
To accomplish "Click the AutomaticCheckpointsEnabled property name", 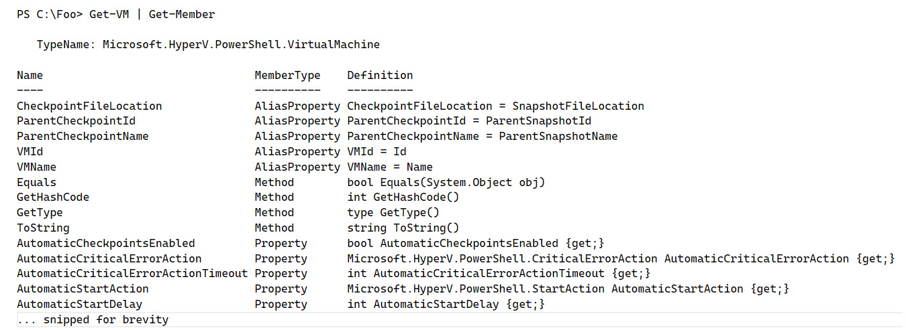I will tap(106, 243).
